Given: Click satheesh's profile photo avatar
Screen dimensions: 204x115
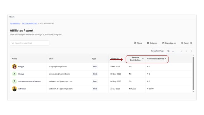Looking at the screenshot, I should point(14,89).
